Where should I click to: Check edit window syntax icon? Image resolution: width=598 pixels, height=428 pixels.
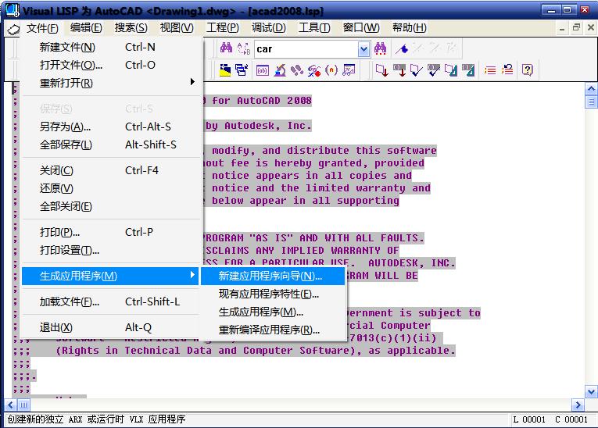click(x=416, y=70)
